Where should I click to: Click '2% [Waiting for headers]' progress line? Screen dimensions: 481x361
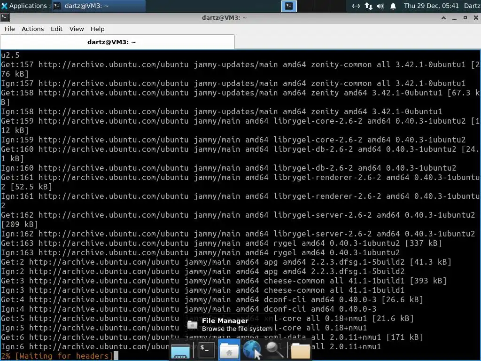[57, 356]
